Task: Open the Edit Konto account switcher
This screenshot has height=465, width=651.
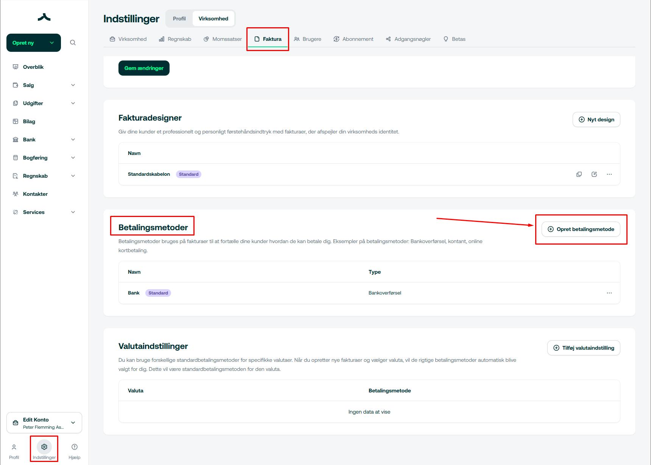Action: click(x=44, y=423)
